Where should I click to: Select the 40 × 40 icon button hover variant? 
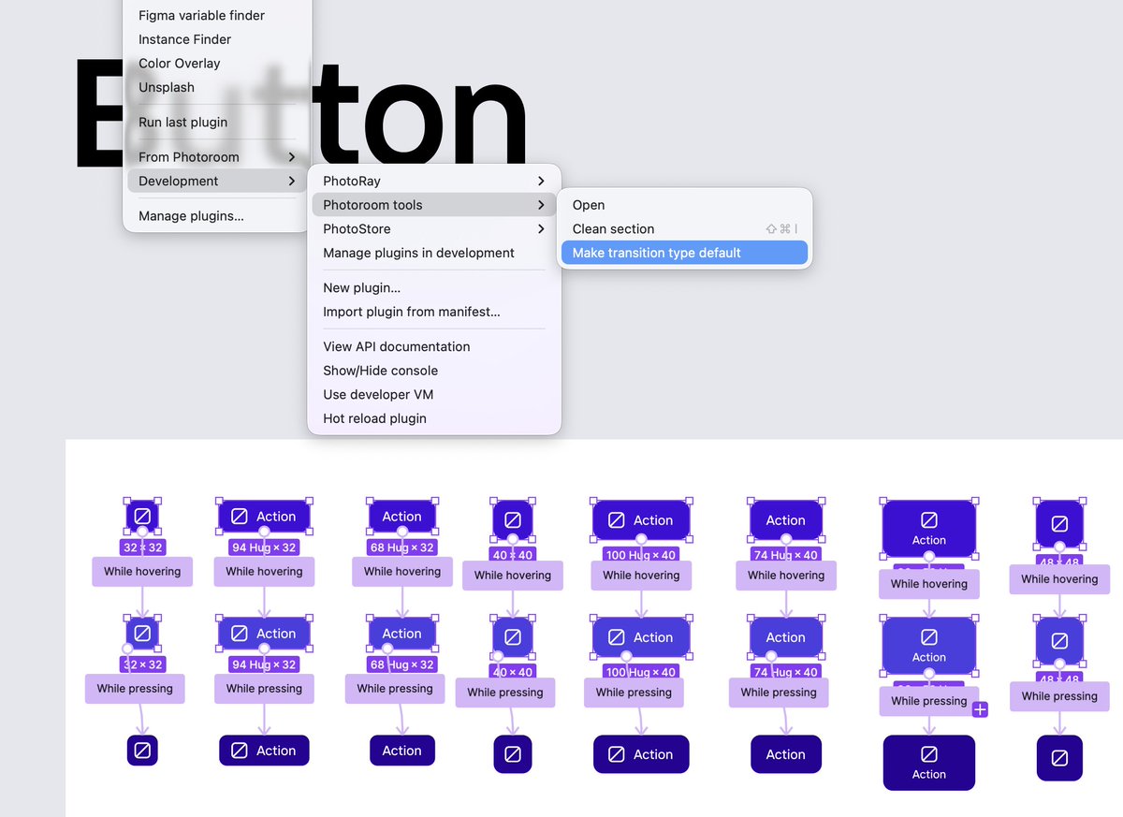[513, 636]
